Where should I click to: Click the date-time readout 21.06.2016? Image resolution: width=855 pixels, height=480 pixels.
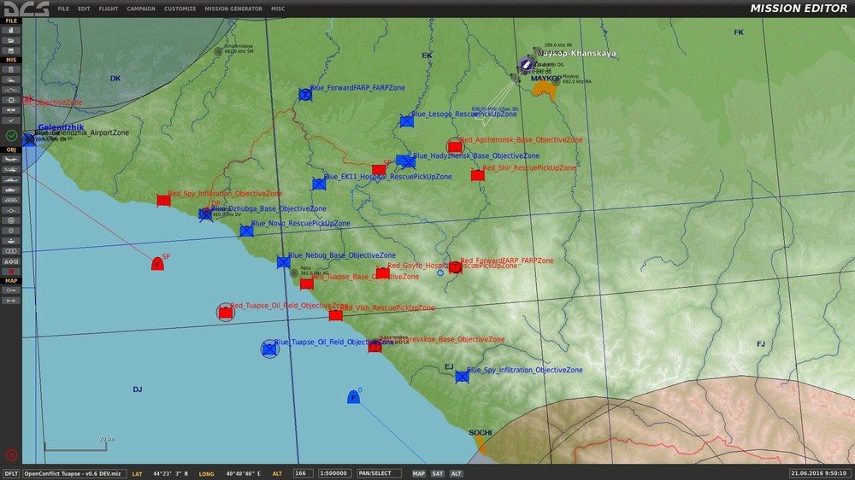pos(818,473)
